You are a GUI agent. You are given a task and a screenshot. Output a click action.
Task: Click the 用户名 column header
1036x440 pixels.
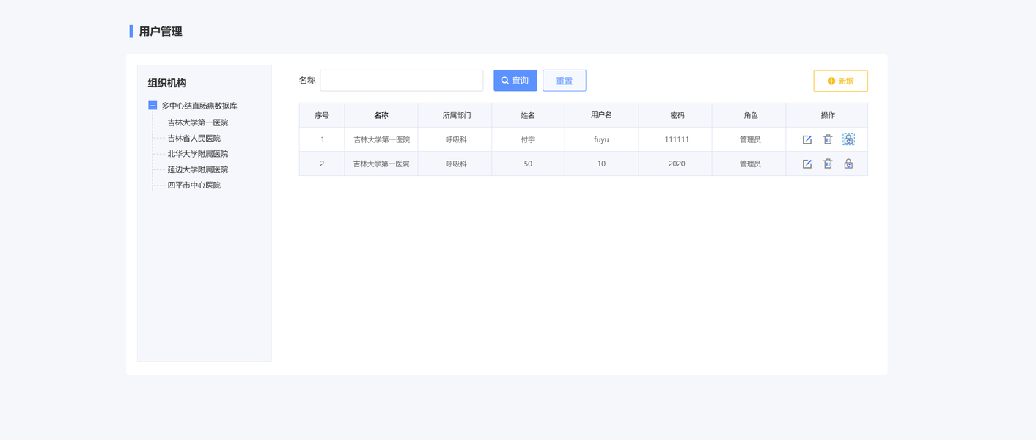point(601,115)
